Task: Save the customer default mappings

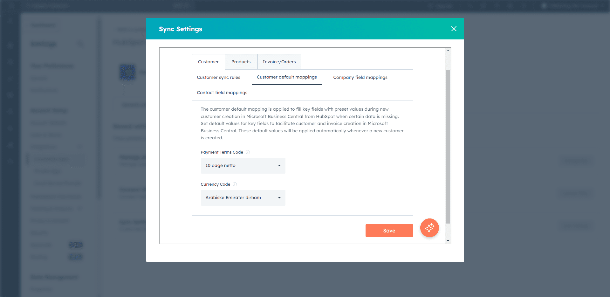Action: pyautogui.click(x=389, y=231)
